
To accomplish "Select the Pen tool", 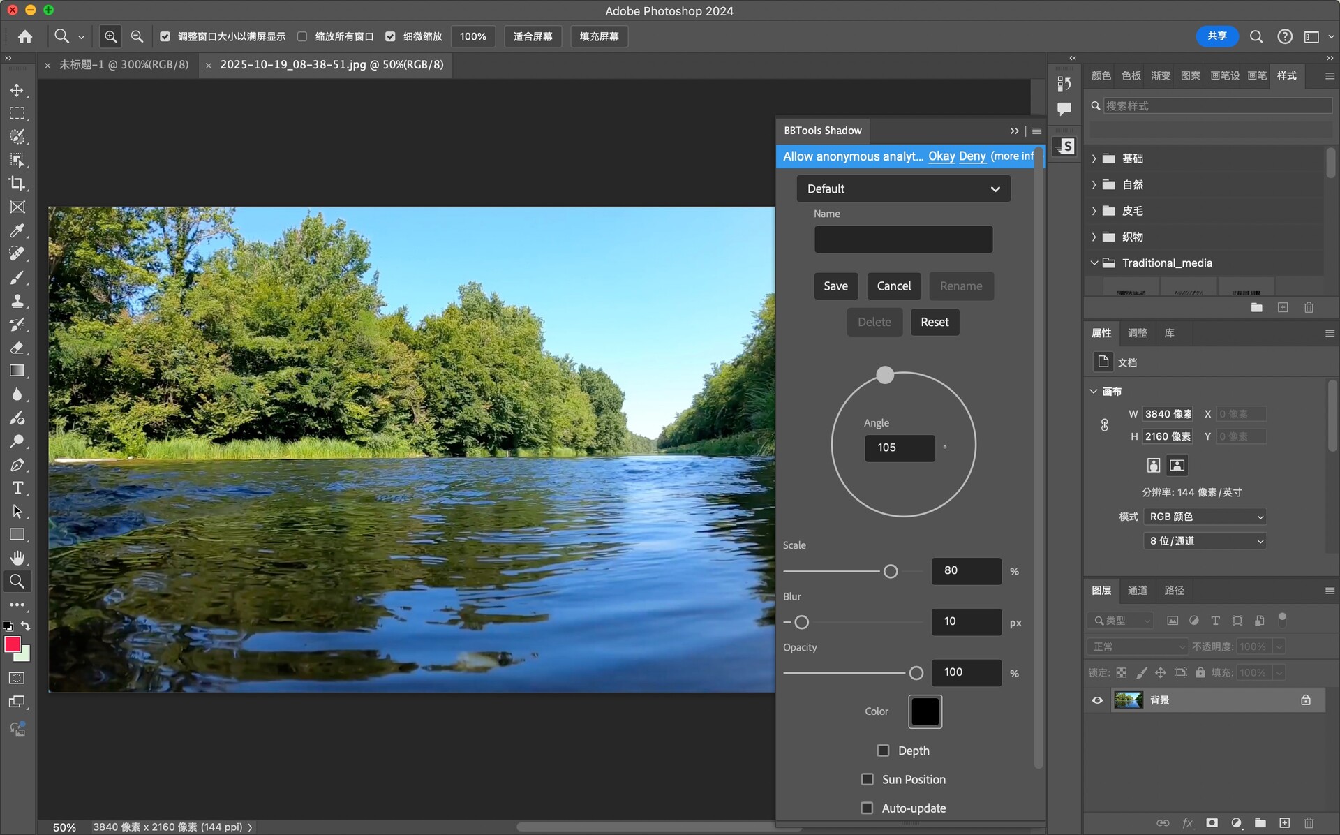I will click(x=17, y=465).
